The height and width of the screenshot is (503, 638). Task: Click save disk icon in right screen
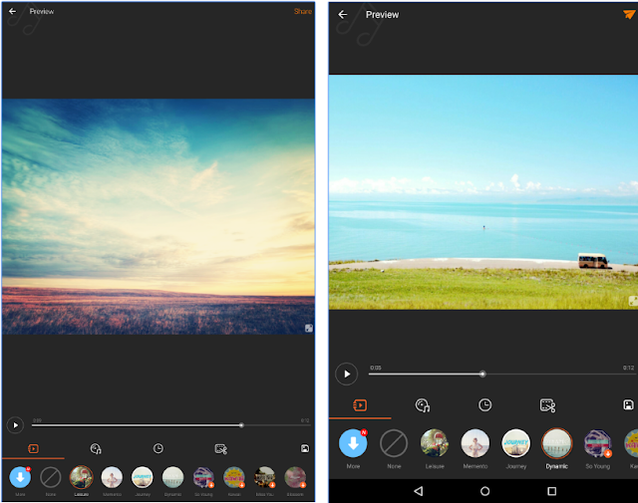click(x=628, y=404)
